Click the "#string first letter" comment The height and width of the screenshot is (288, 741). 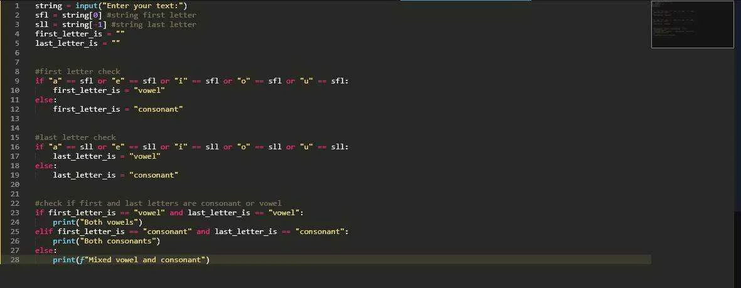(x=151, y=15)
